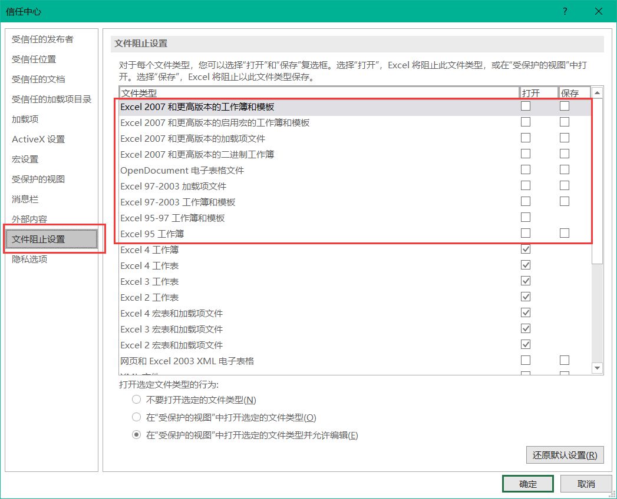The width and height of the screenshot is (617, 499).
Task: 取消勾选"Excel 3 宏表和加载项文件"的打开复选框
Action: tap(525, 328)
